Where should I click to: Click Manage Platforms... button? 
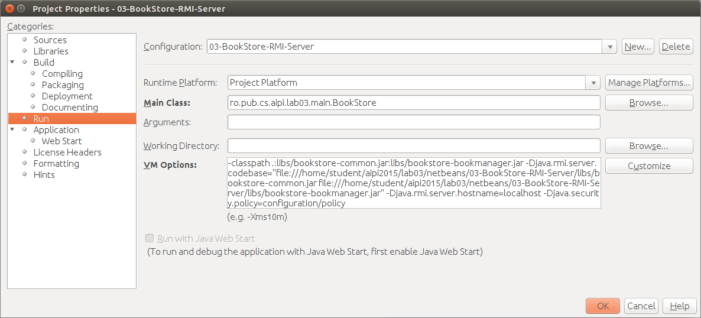coord(649,83)
